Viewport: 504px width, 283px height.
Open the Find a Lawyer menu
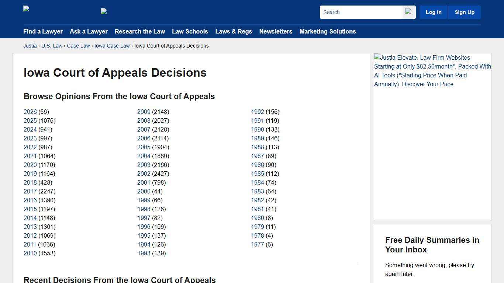(43, 31)
